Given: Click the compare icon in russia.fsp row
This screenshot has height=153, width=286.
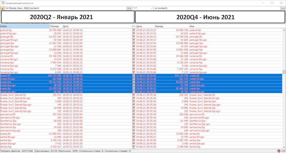Looking at the screenshot, I should [134, 89].
